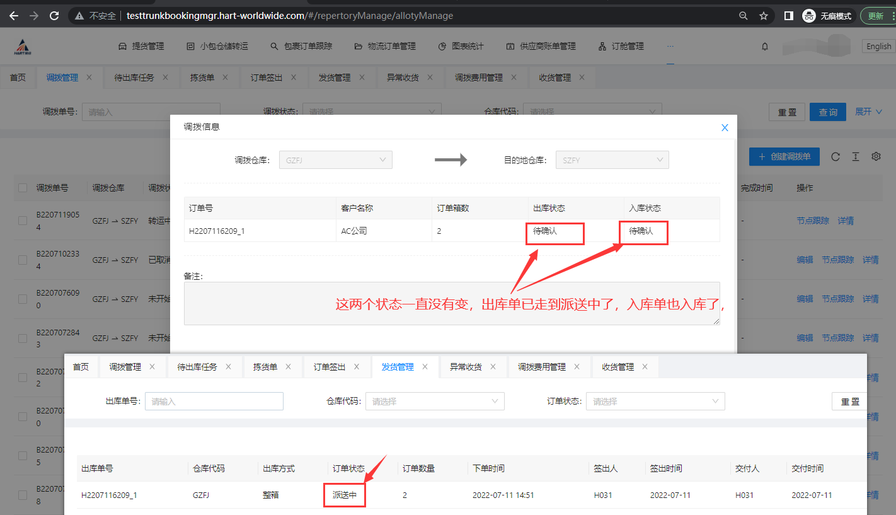Image resolution: width=896 pixels, height=515 pixels.
Task: Check the box for row B2207119054
Action: point(23,221)
